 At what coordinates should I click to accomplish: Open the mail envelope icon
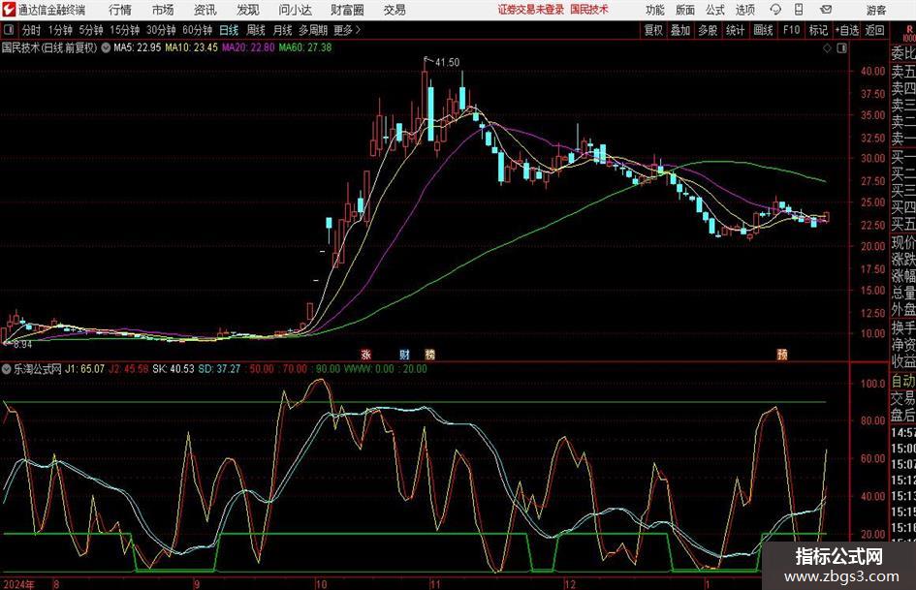[826, 10]
